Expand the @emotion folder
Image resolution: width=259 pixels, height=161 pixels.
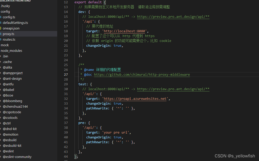click(10, 135)
